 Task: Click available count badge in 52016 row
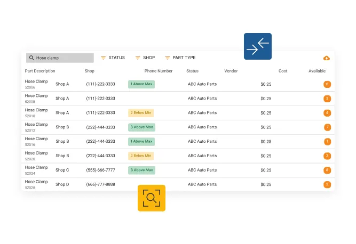[x=327, y=142]
